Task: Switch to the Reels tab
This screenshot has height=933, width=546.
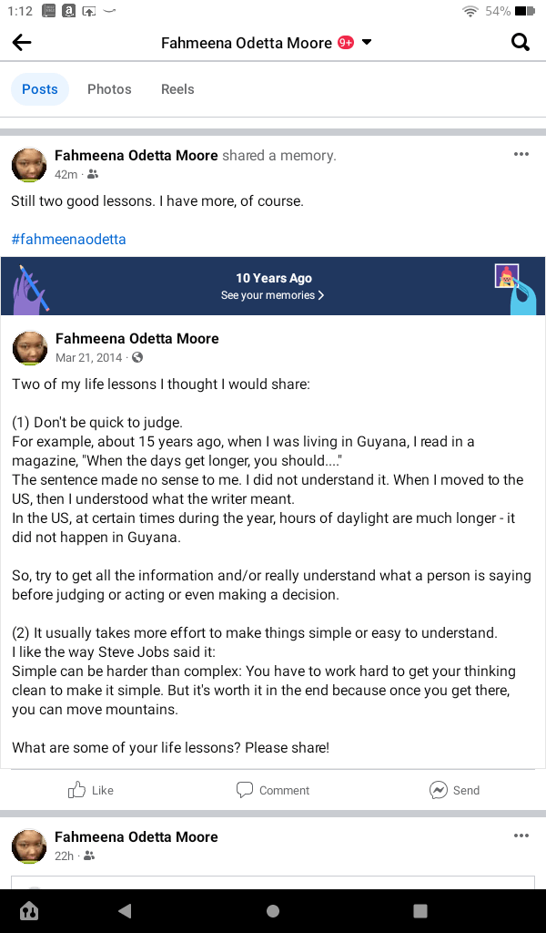Action: (x=177, y=89)
